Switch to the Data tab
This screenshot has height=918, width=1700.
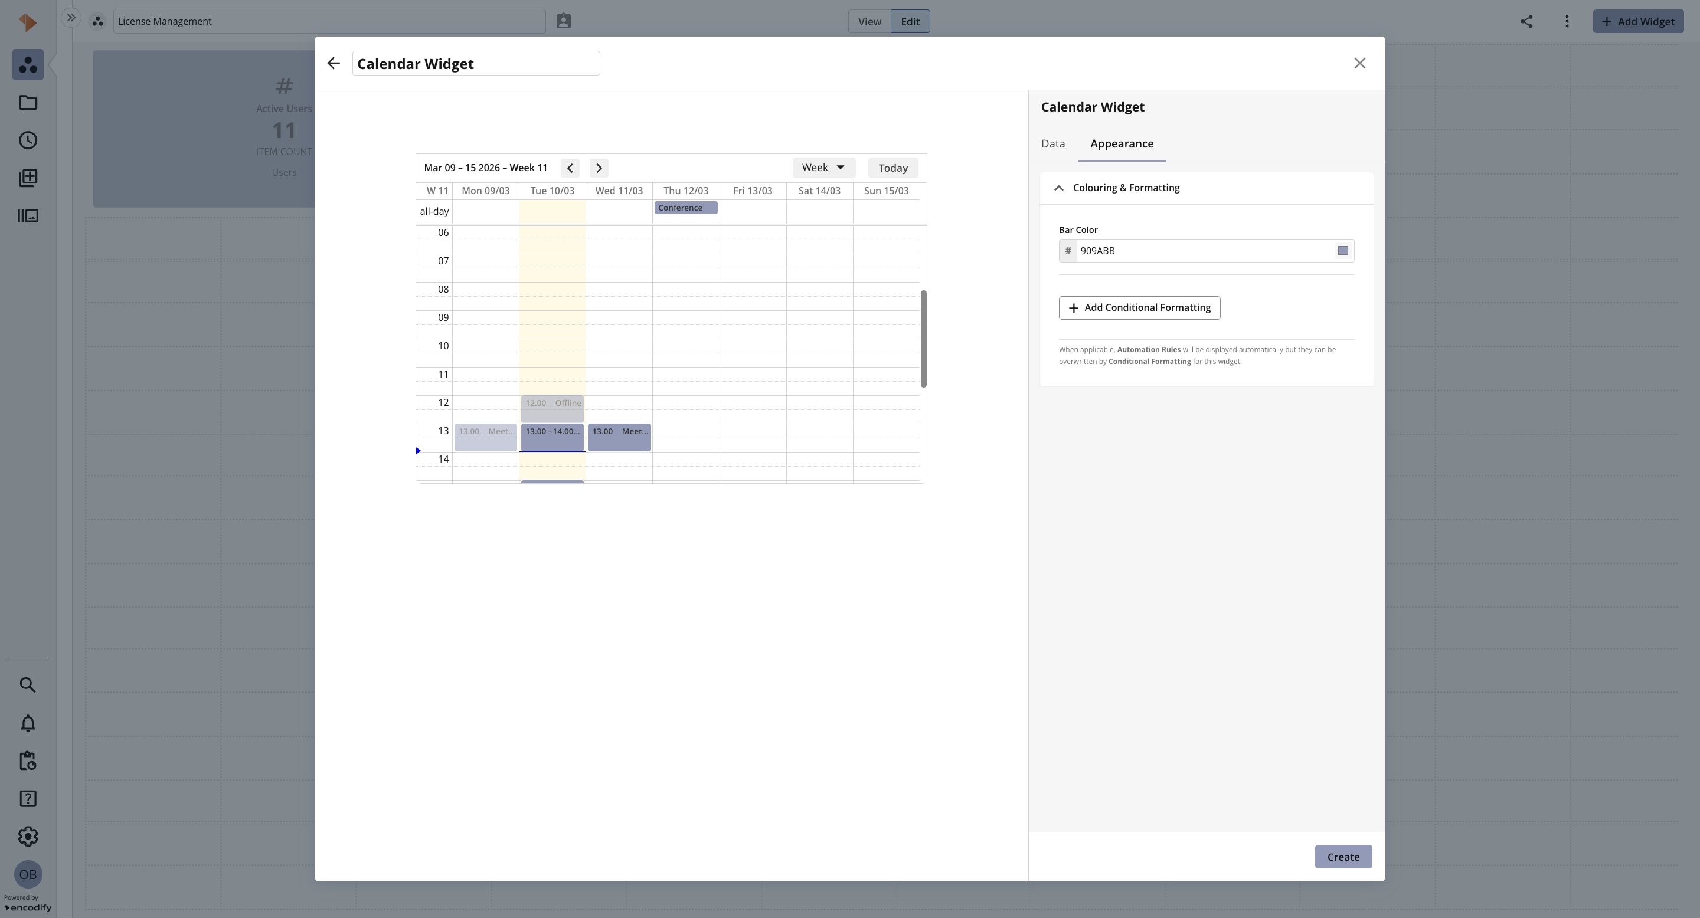(x=1052, y=144)
